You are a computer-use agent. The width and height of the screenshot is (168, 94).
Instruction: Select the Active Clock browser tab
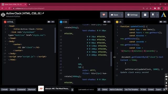pyautogui.click(x=14, y=4)
